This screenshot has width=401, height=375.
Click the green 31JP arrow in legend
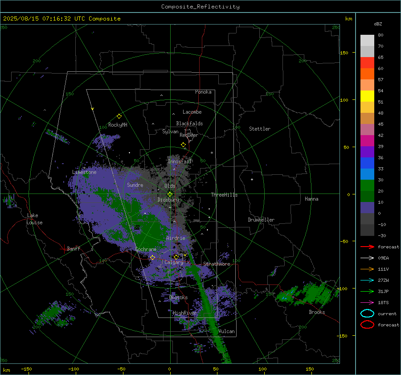pos(367,291)
